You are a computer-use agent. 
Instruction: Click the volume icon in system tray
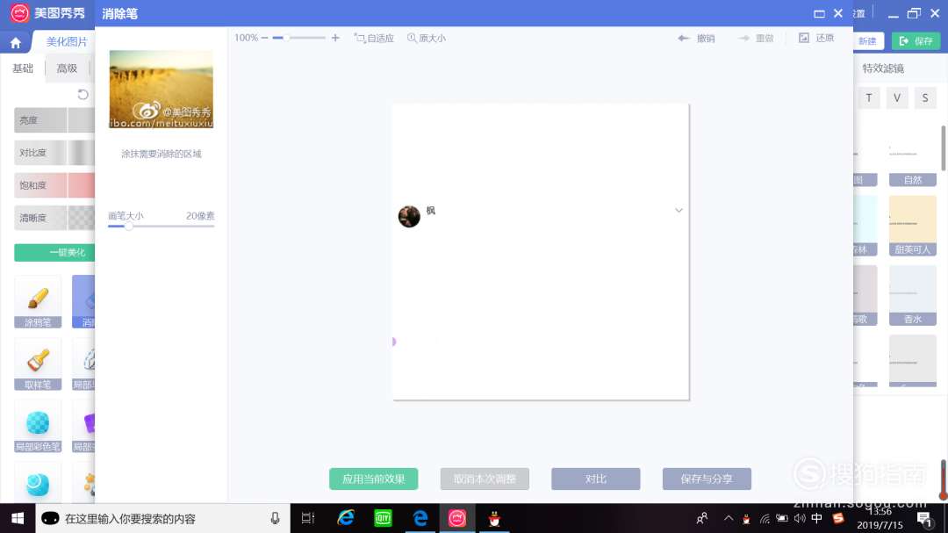[x=800, y=518]
